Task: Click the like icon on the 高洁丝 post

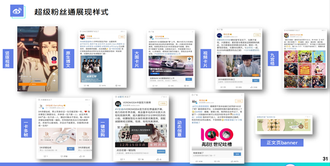Action: 232,161
